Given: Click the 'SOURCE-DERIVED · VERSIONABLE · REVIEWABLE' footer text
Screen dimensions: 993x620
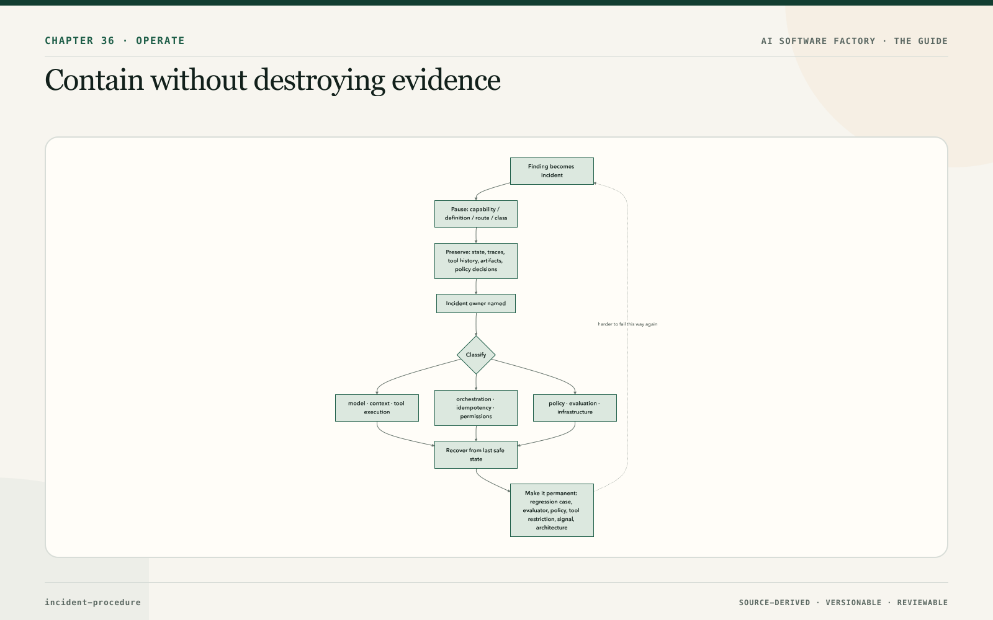Looking at the screenshot, I should coord(843,603).
